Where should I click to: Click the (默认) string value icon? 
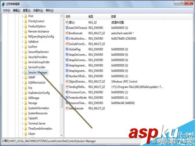(67, 22)
